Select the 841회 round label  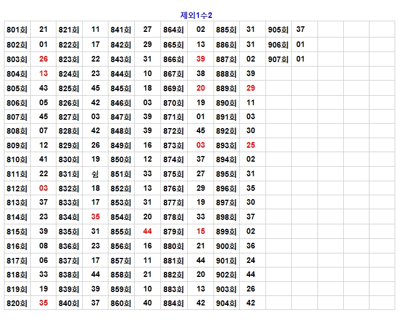point(121,30)
